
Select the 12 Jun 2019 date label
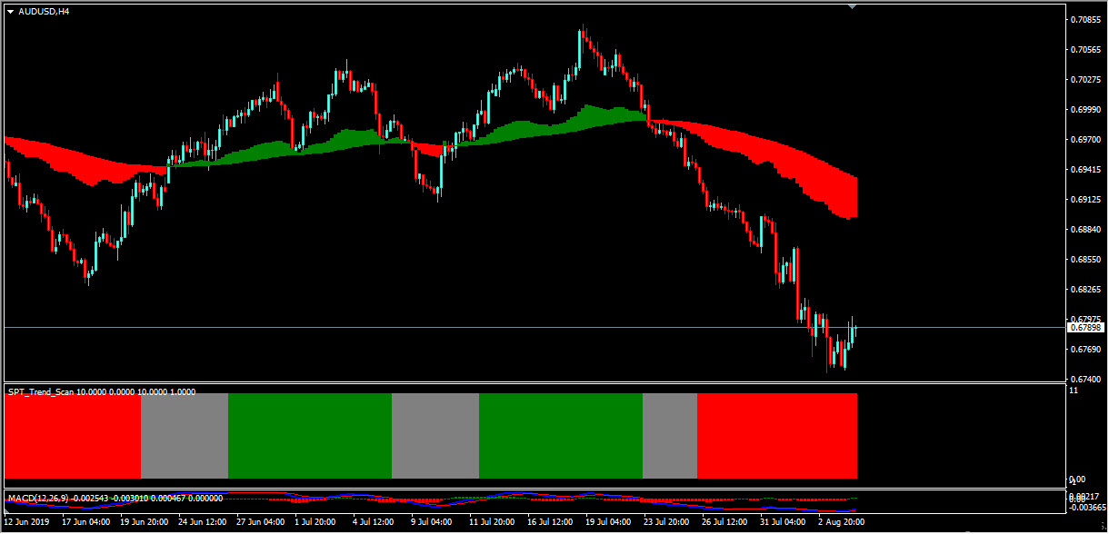pos(27,522)
